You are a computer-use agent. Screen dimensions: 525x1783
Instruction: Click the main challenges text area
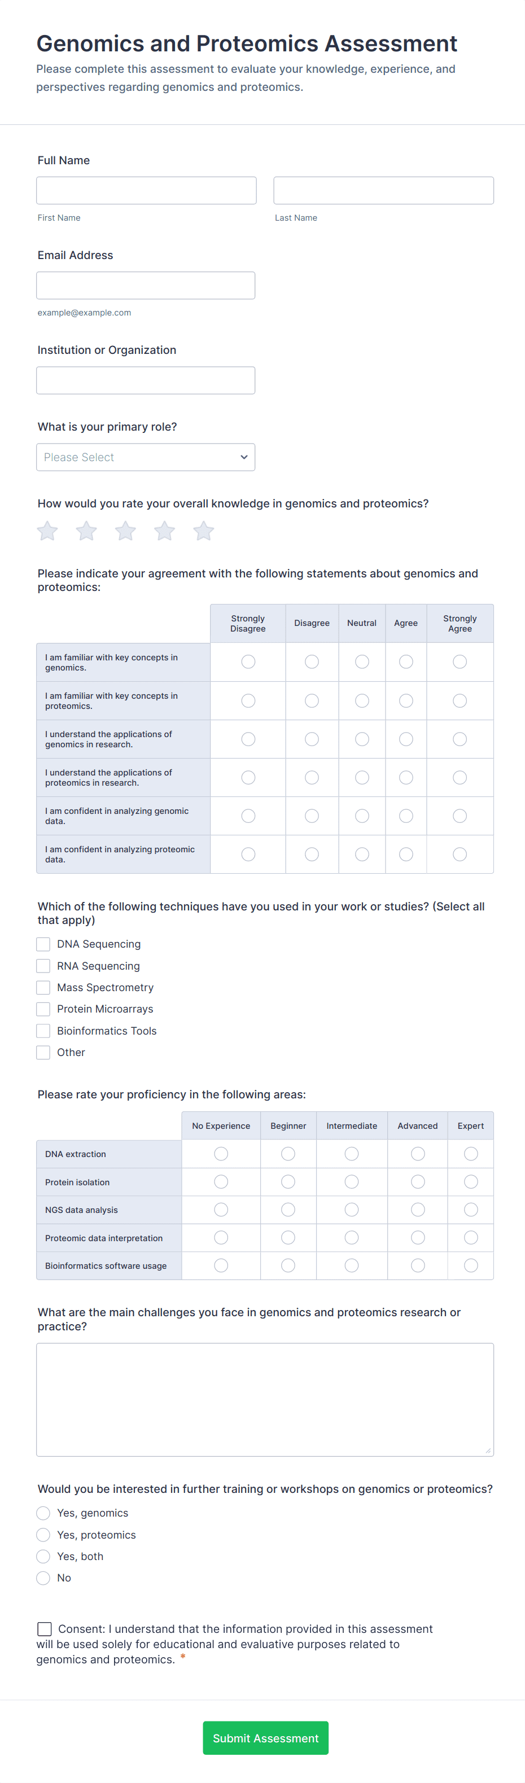coord(265,1400)
